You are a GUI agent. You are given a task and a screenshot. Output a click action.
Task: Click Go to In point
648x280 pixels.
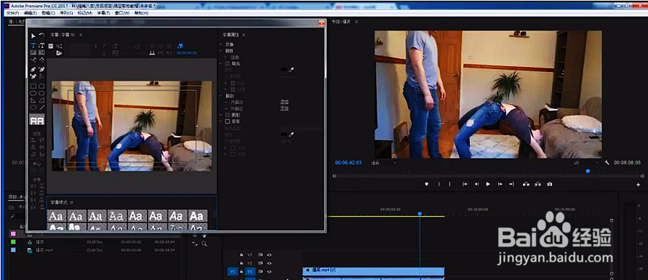point(465,184)
